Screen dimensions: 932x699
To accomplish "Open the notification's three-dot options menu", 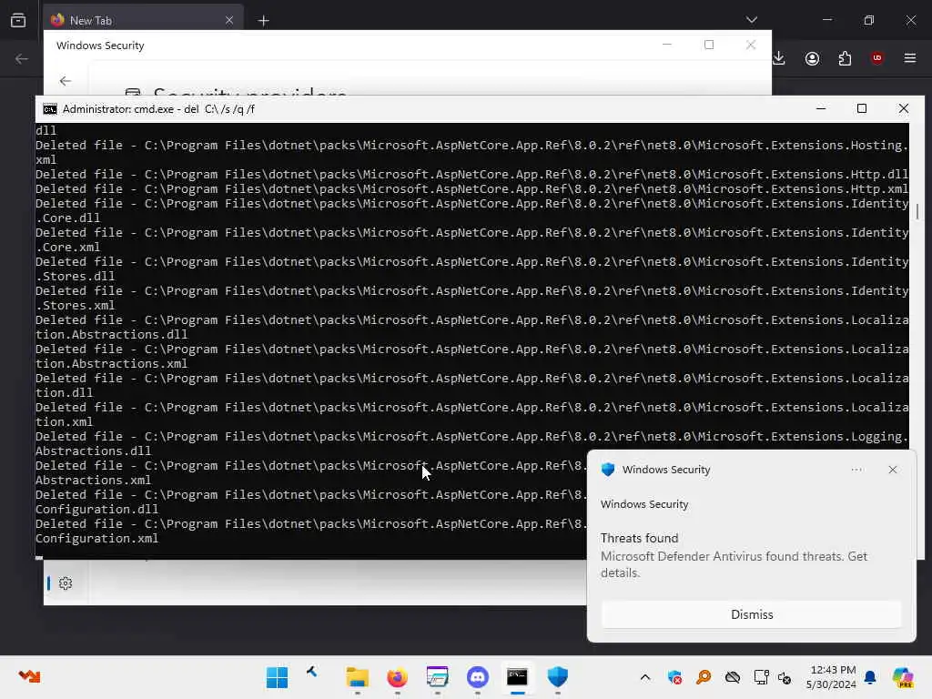I will (856, 470).
